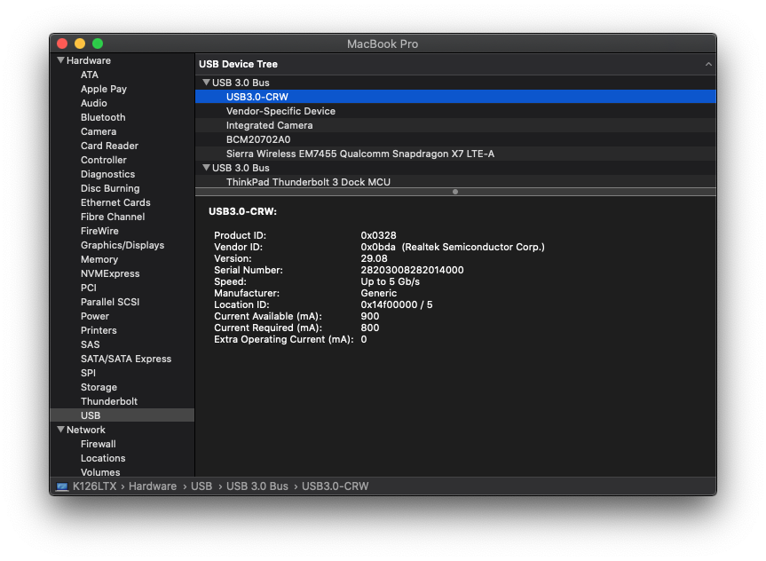The width and height of the screenshot is (766, 561).
Task: View Diagnostics information
Action: [107, 174]
